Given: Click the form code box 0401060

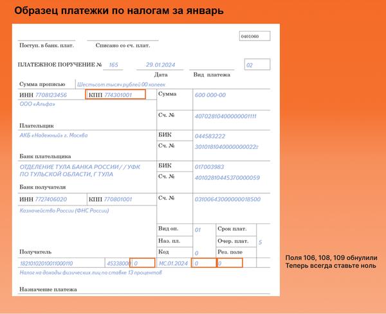Looking at the screenshot, I should coord(249,37).
